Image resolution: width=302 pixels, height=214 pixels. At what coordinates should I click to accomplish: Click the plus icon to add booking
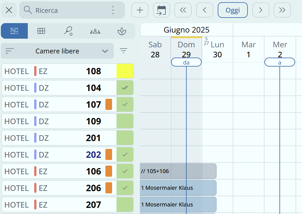tap(140, 10)
